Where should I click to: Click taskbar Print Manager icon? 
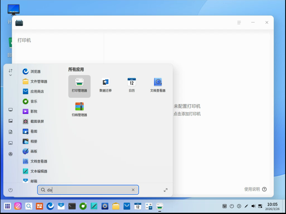pyautogui.click(x=160, y=206)
